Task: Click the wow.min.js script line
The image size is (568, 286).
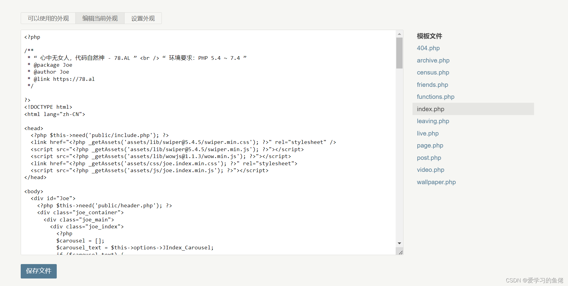Action: [x=161, y=156]
